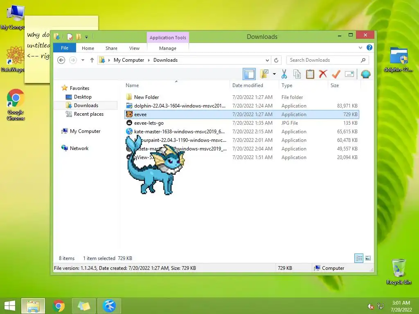Select Favorites in the navigation pane
Image resolution: width=419 pixels, height=314 pixels.
[79, 88]
